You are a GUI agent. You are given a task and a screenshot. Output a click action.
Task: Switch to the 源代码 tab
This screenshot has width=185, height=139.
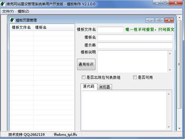pos(89,87)
